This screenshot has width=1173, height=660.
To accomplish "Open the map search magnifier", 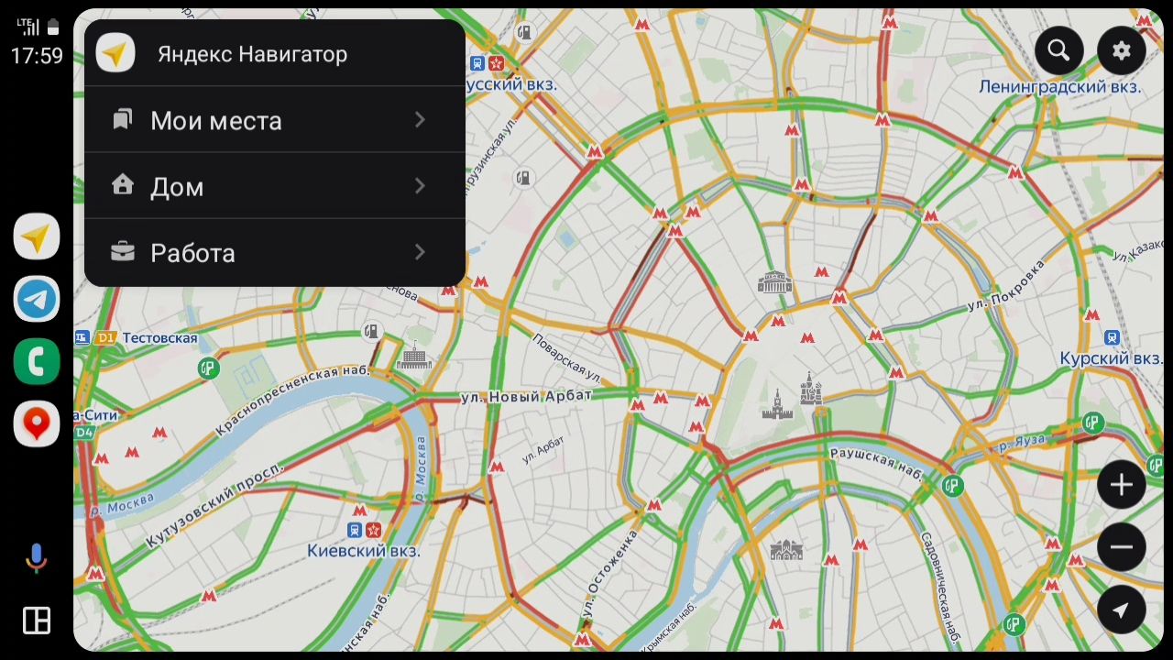I will pyautogui.click(x=1058, y=51).
